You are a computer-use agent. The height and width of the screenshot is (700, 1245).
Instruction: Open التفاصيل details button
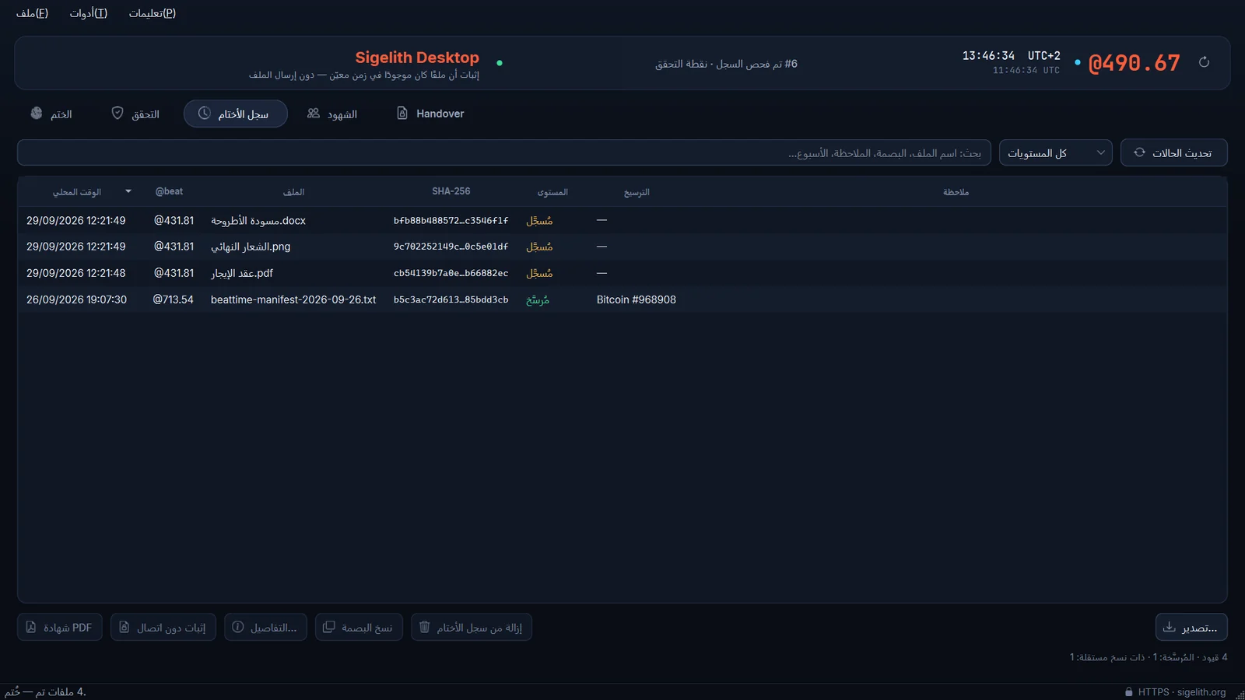[265, 627]
